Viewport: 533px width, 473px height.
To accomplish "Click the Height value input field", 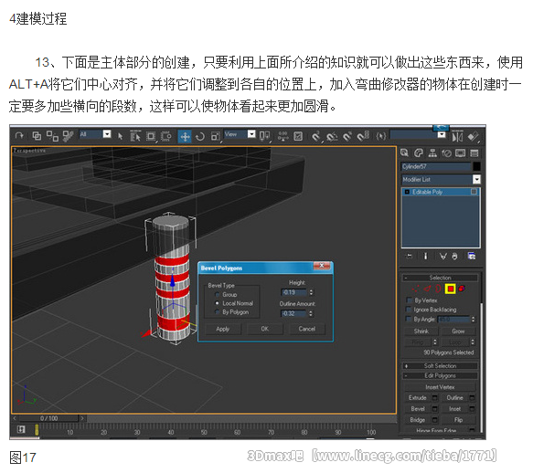I will (x=294, y=292).
